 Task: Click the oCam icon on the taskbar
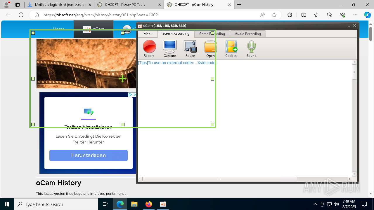[163, 204]
